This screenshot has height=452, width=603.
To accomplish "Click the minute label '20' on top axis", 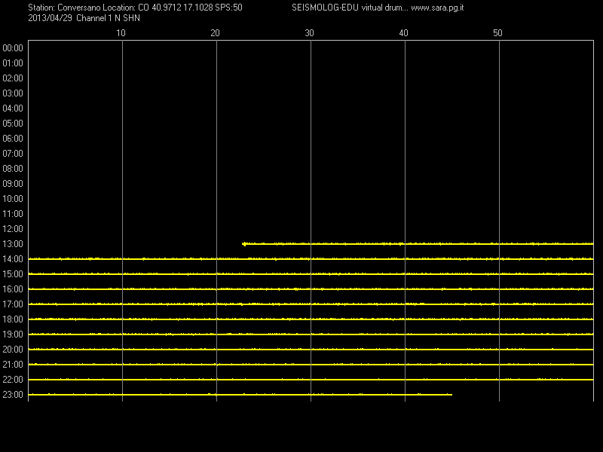I will coord(215,33).
